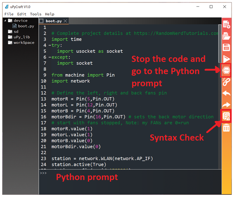
Task: Connect the device with the chain link icon
Action: 226,82
